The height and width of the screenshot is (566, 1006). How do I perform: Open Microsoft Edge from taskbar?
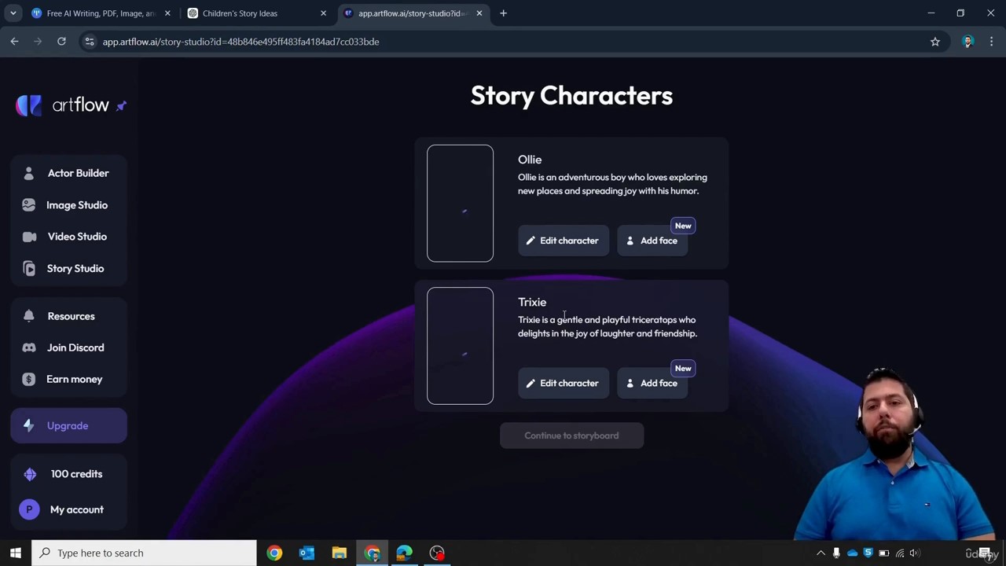(404, 553)
